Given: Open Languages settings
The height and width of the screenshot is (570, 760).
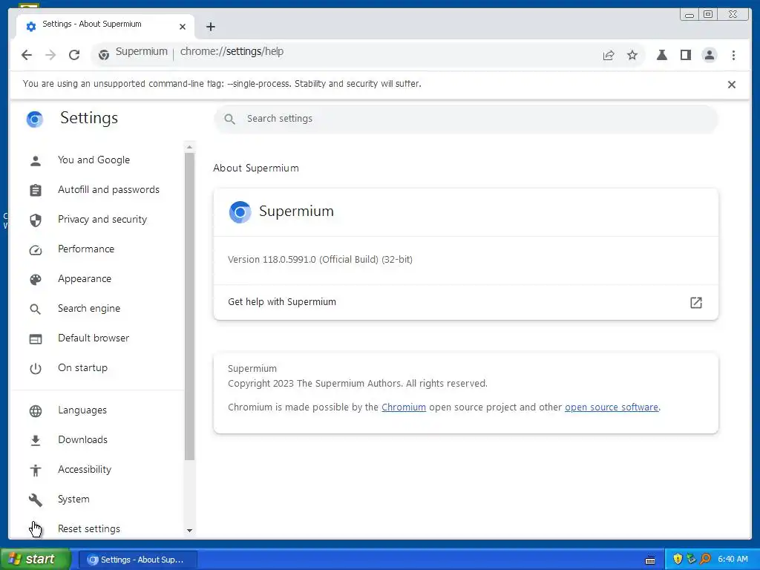Looking at the screenshot, I should click(82, 410).
